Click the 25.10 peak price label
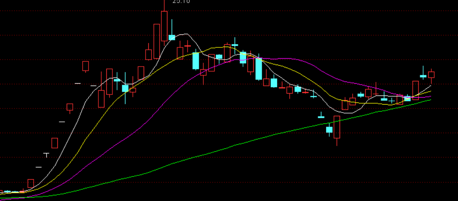 click(181, 2)
